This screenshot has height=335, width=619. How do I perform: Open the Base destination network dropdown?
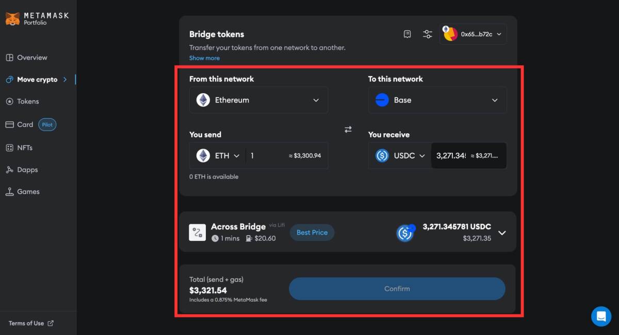[437, 100]
